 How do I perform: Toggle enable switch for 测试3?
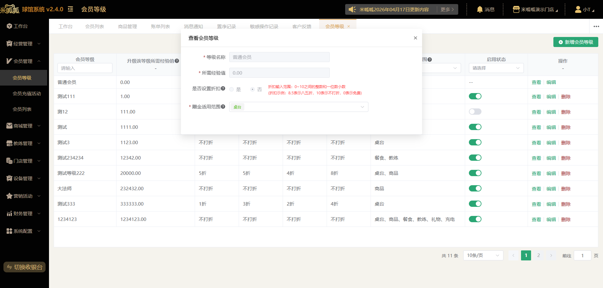(475, 142)
